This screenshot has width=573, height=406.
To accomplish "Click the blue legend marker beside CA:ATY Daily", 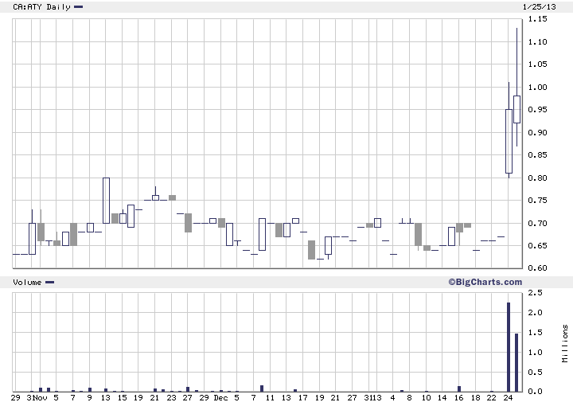I will [x=79, y=6].
